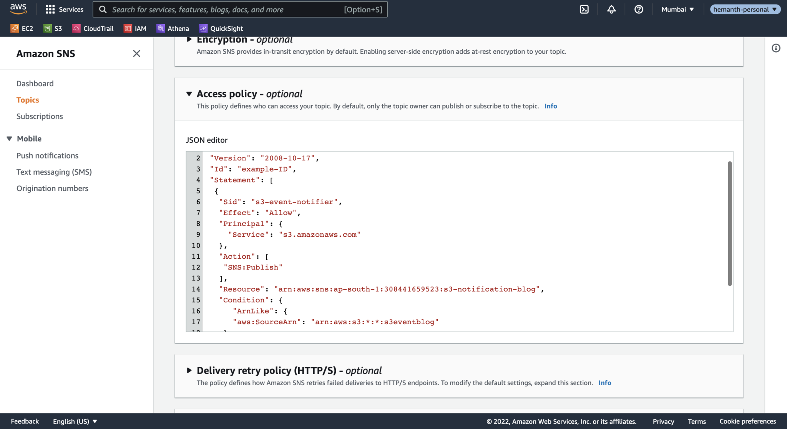Viewport: 787px width, 429px height.
Task: Switch to the SNS Dashboard
Action: click(35, 83)
